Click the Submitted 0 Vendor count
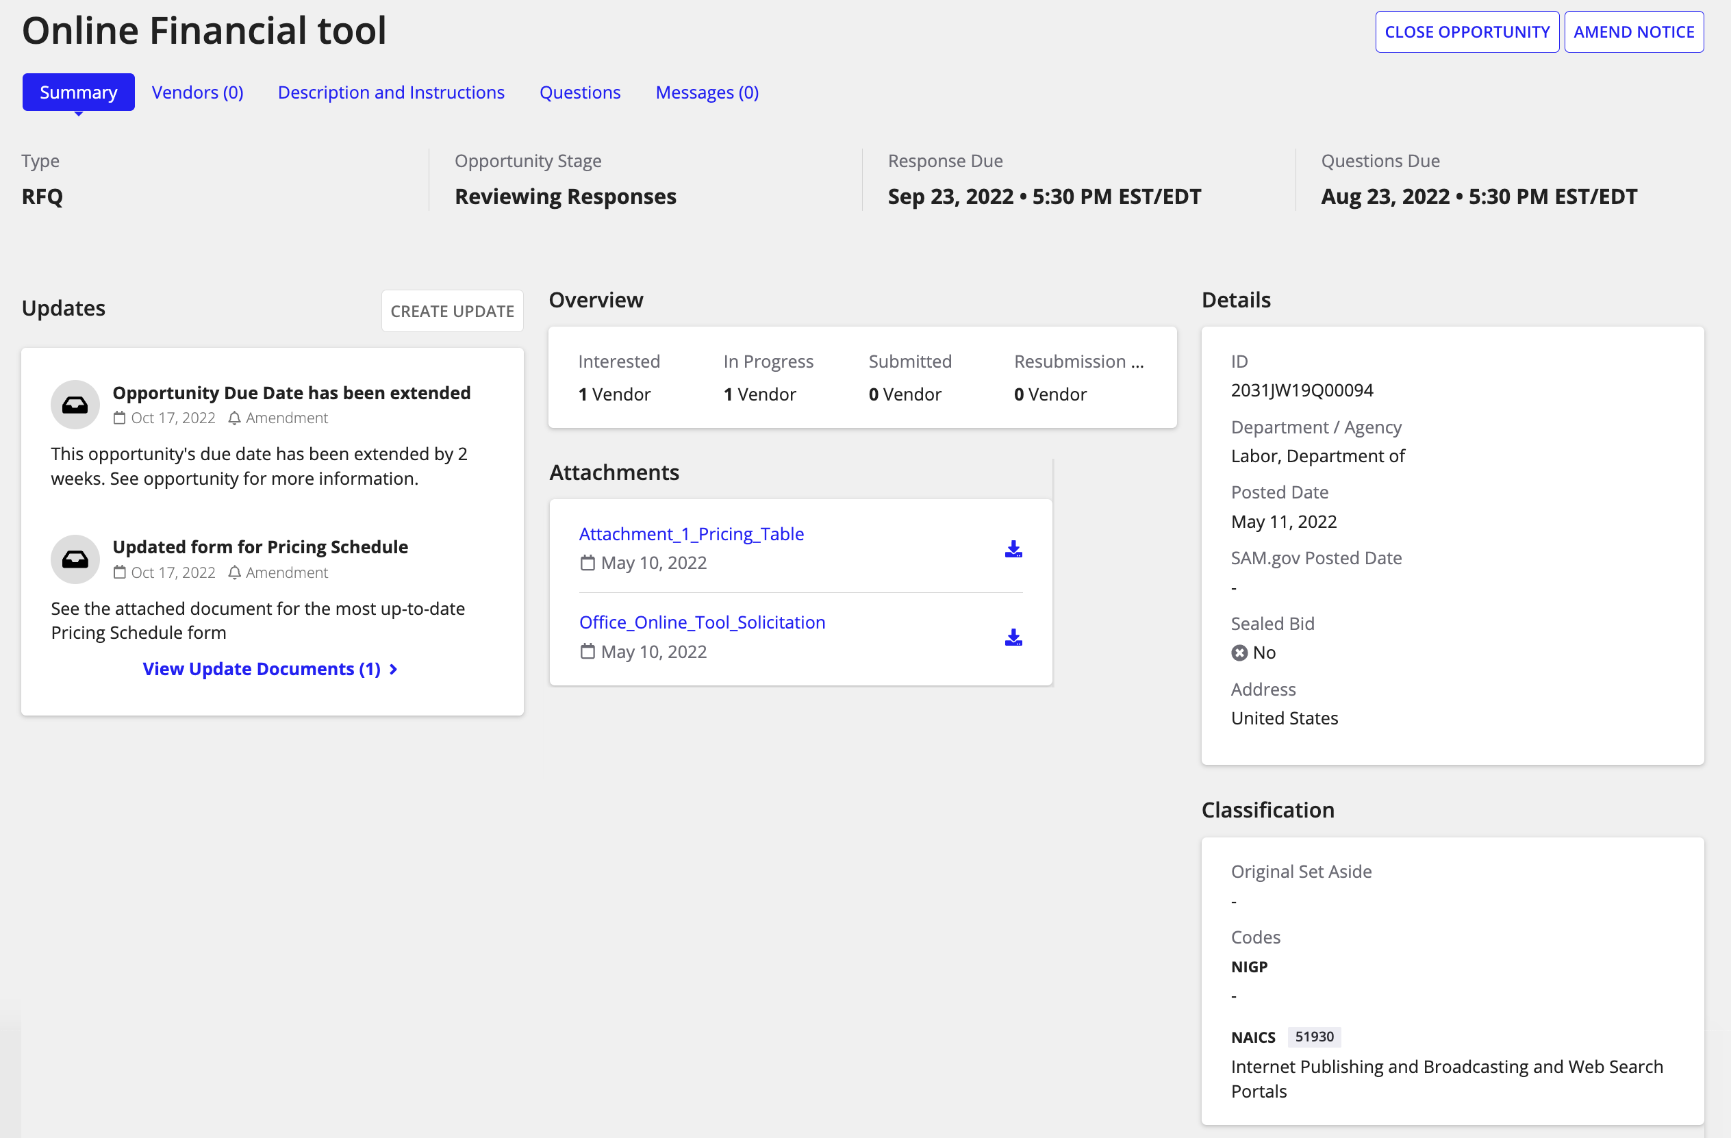Screen dimensions: 1731x1138 click(905, 394)
